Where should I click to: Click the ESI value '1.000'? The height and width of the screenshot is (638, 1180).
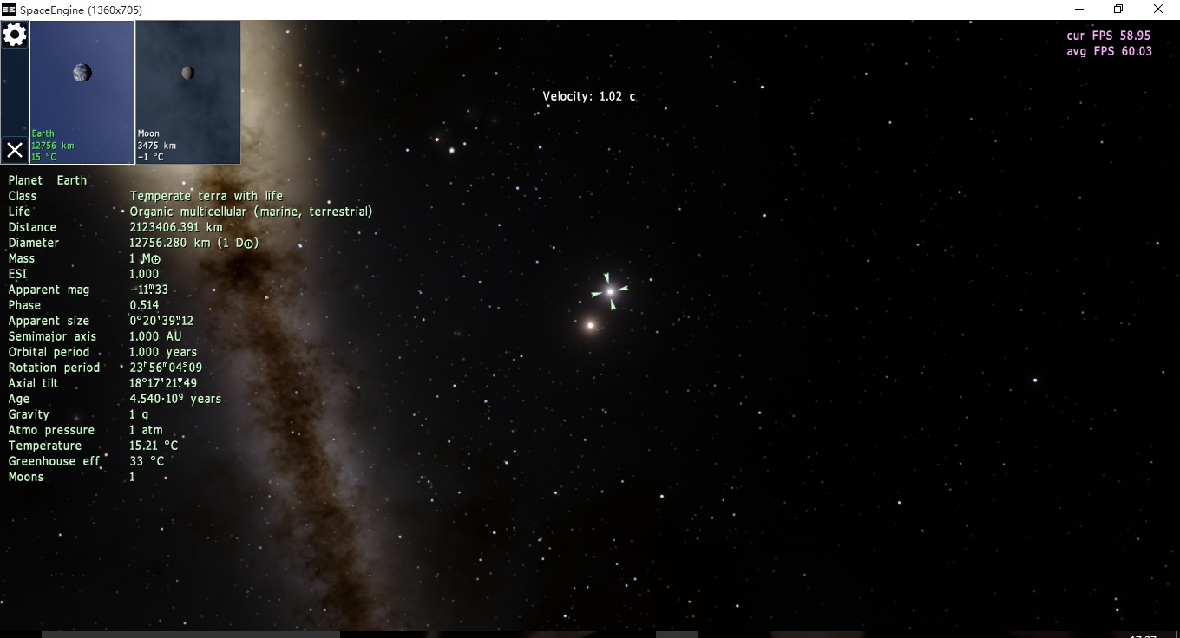pos(144,274)
